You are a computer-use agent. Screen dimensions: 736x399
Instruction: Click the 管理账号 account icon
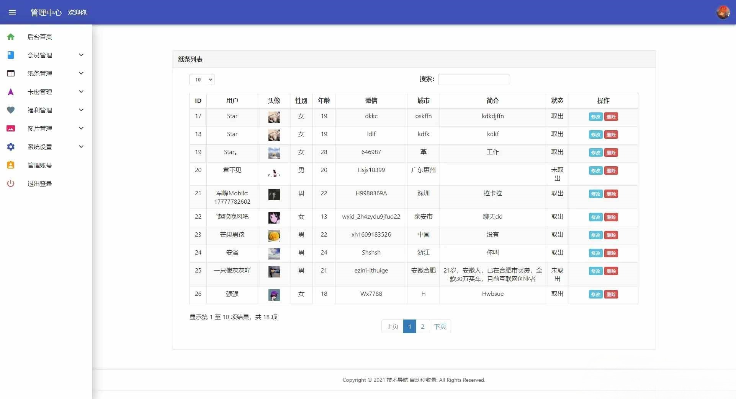[10, 165]
